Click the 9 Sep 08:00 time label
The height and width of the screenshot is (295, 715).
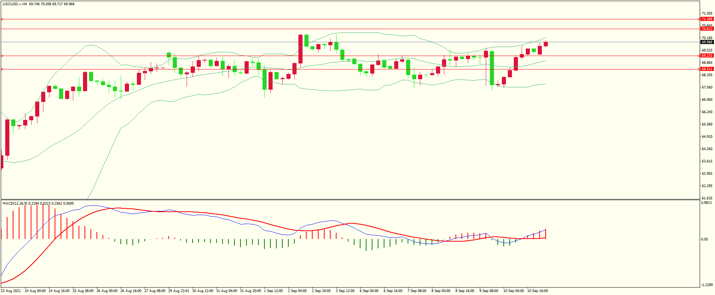(x=489, y=291)
